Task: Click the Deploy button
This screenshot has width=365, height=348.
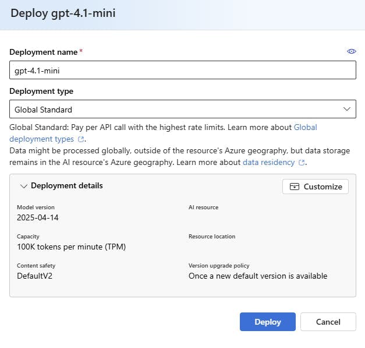Action: [x=268, y=322]
